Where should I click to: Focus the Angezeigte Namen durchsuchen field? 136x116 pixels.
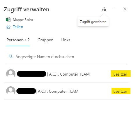[67, 57]
